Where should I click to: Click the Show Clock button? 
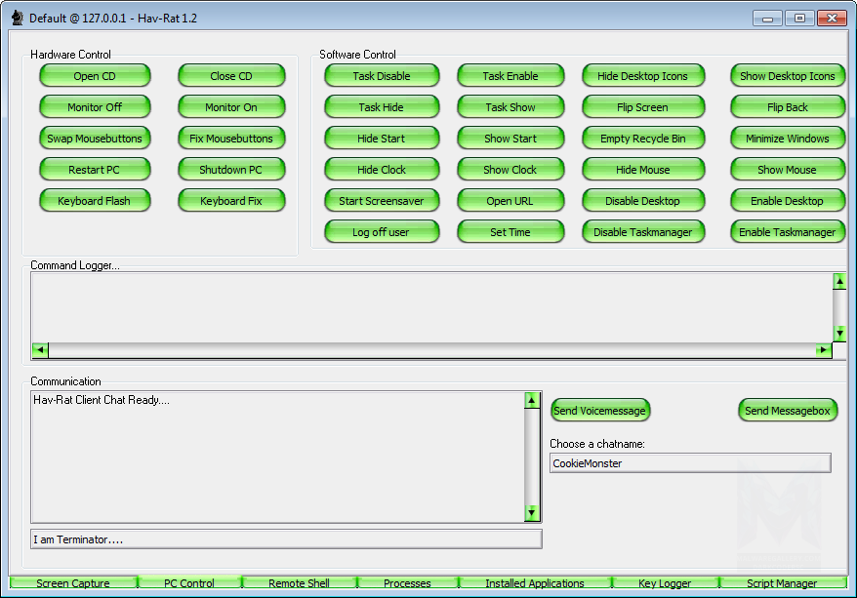(510, 170)
